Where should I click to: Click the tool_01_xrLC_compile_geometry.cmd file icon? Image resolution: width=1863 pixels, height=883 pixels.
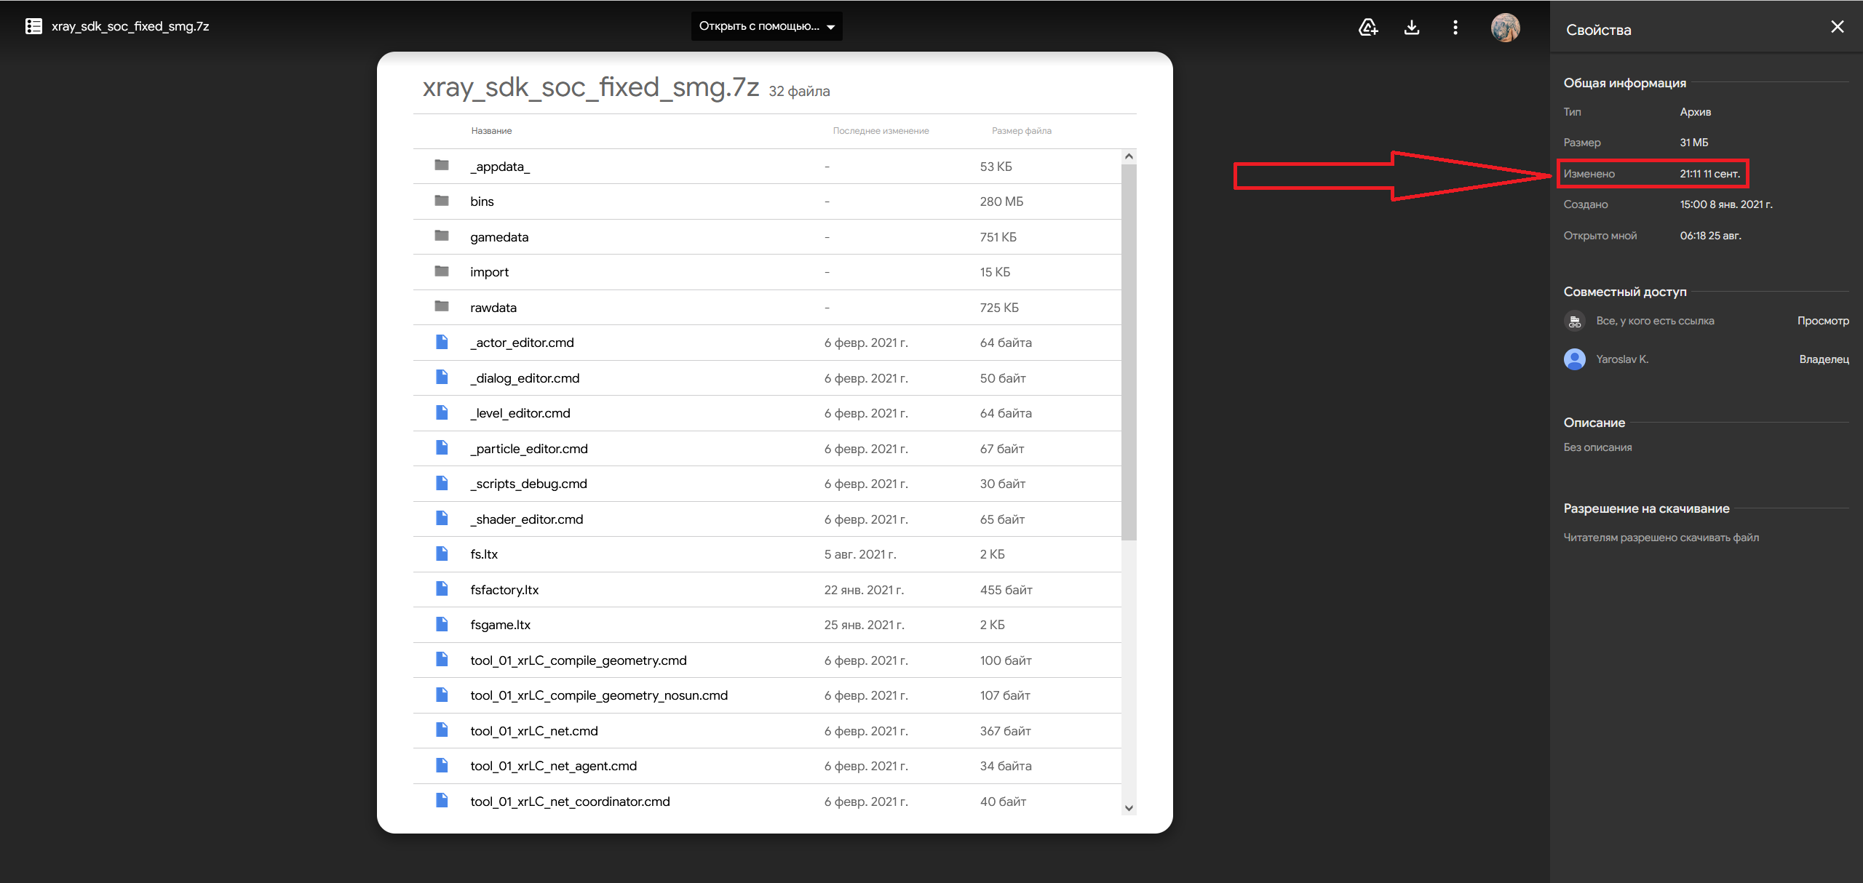[442, 659]
